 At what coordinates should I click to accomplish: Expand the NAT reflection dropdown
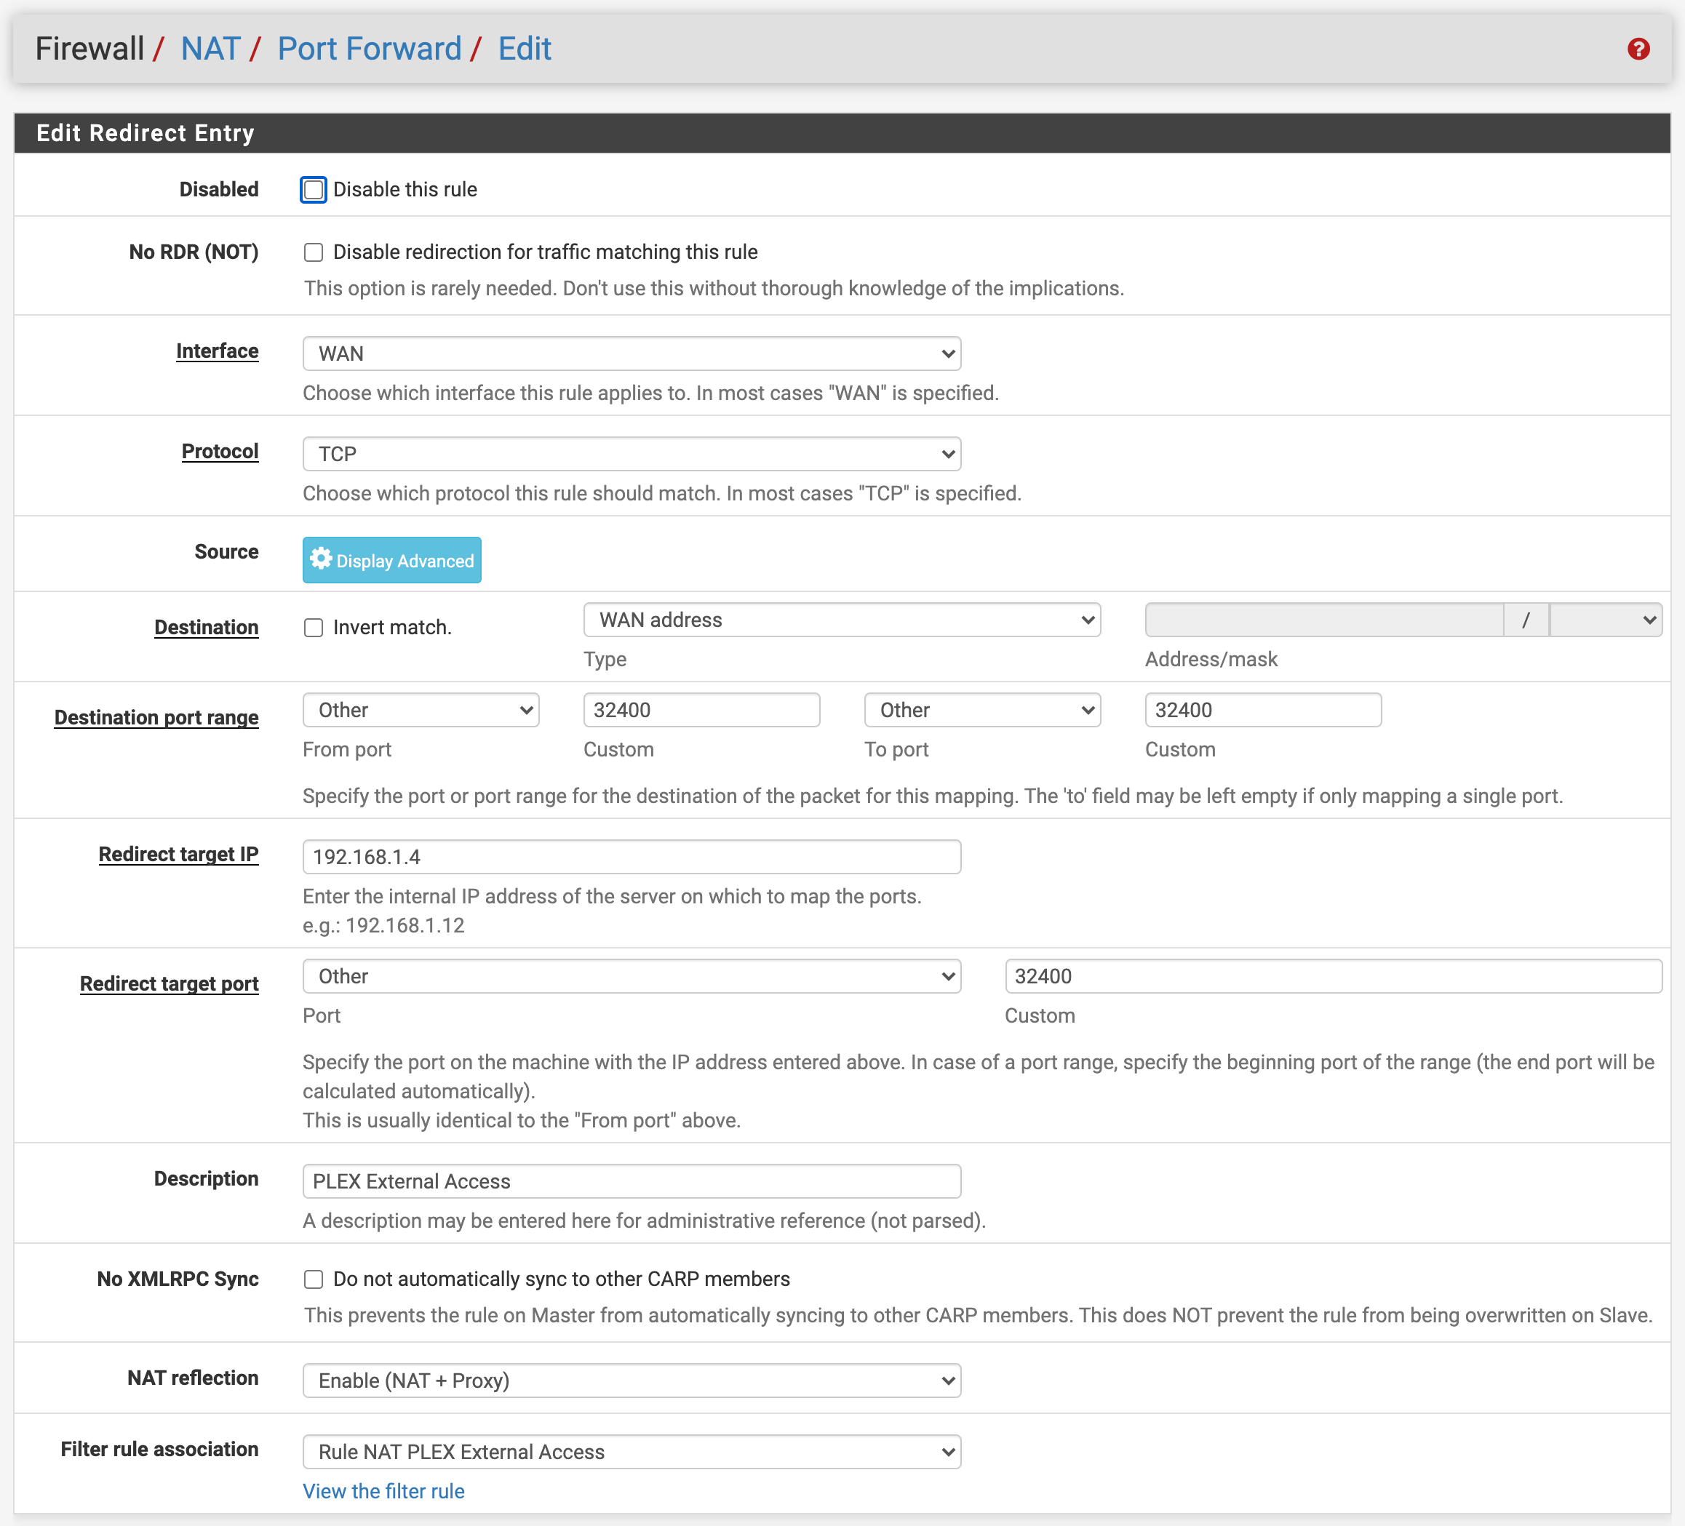(631, 1381)
